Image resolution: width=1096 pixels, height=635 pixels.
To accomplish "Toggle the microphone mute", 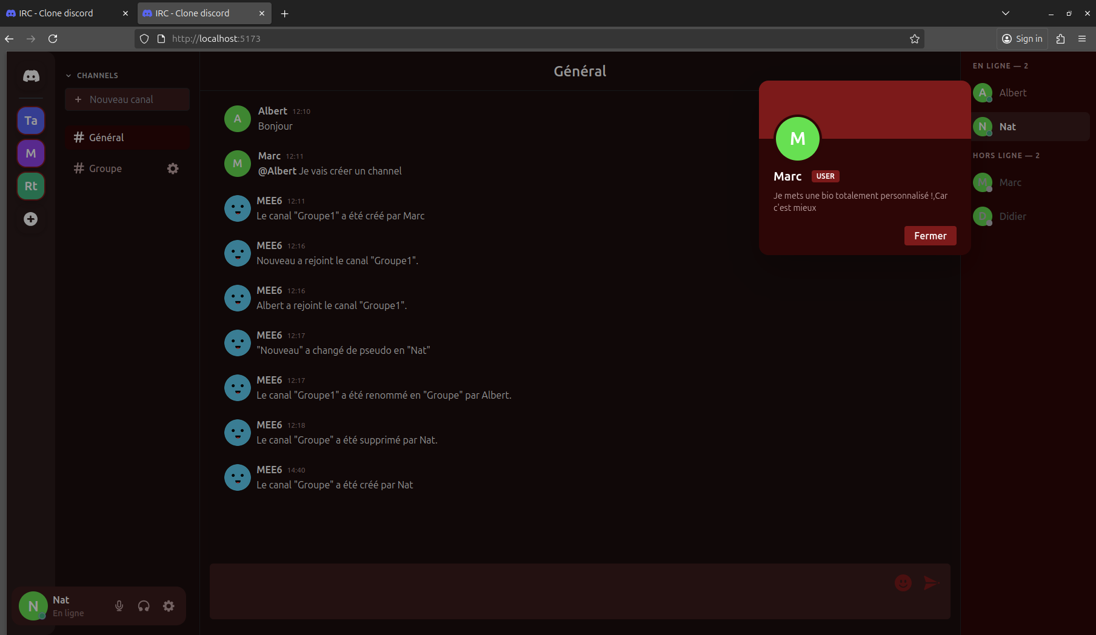I will tap(119, 606).
